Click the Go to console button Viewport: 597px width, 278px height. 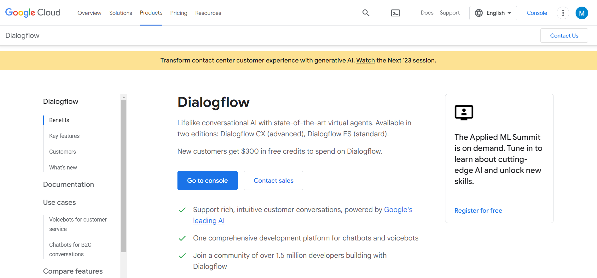207,180
